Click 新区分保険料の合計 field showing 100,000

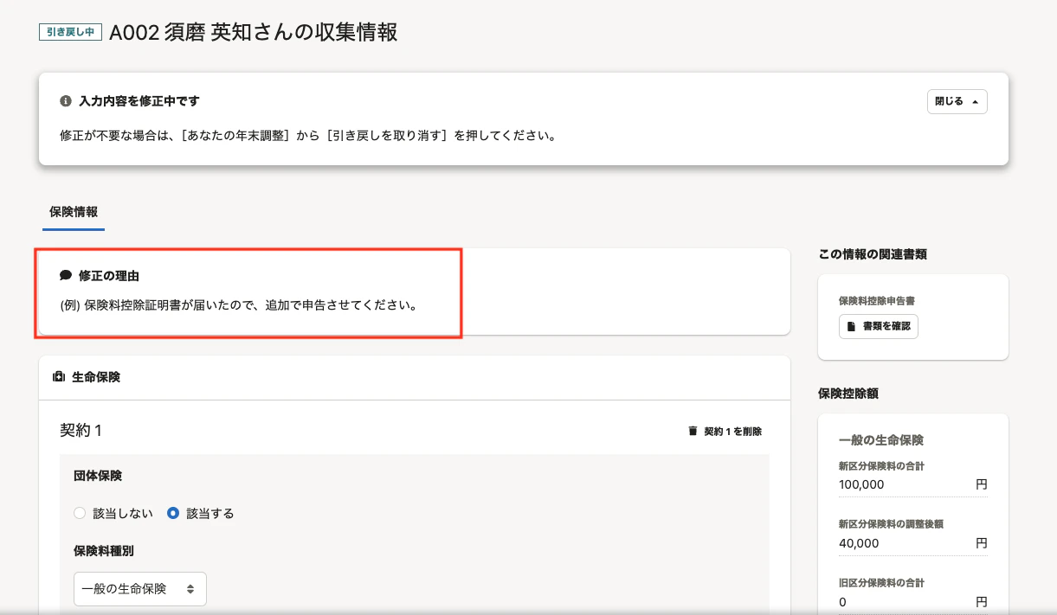[x=912, y=484]
